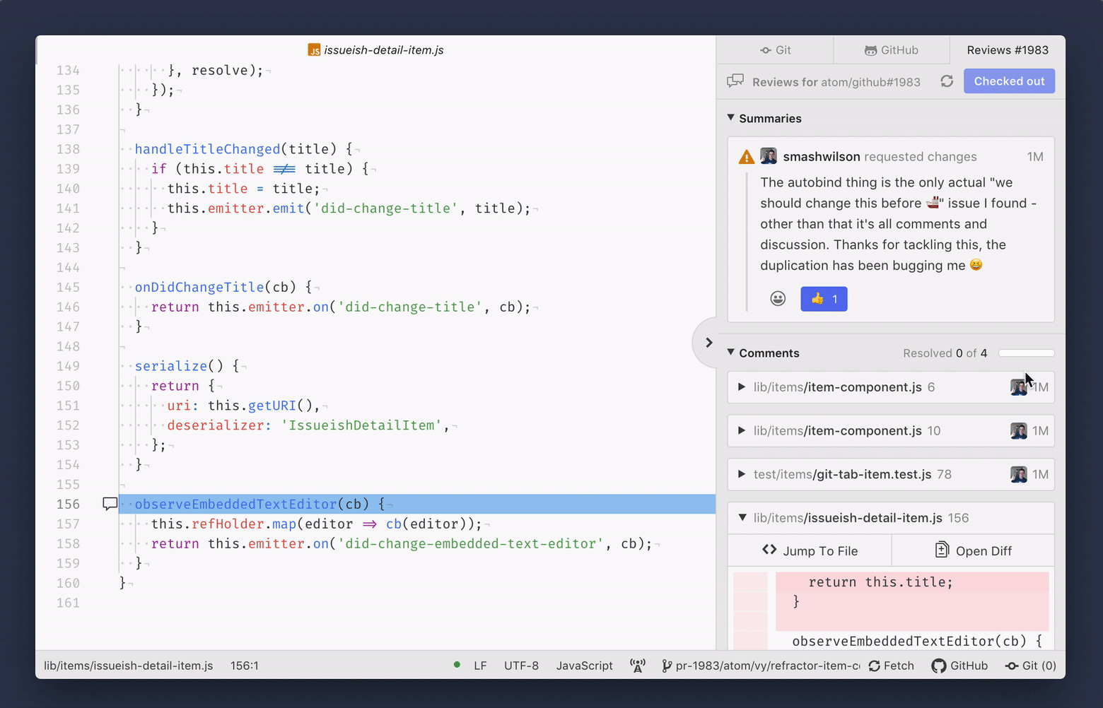
Task: Click the handleTitleChanged method name
Action: point(208,149)
